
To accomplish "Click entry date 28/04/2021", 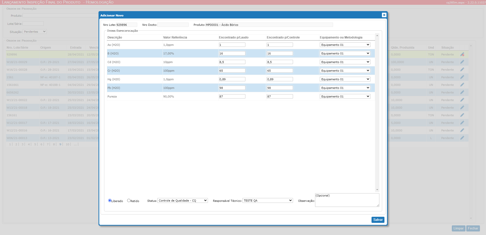I will point(76,54).
